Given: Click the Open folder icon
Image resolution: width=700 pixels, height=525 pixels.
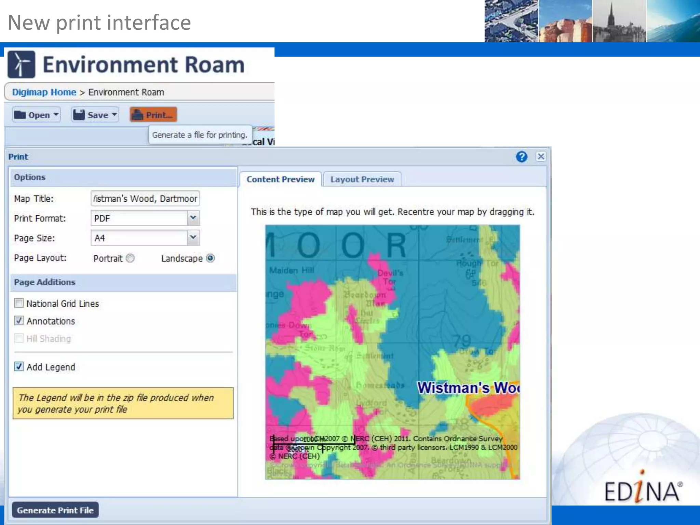Looking at the screenshot, I should point(20,115).
